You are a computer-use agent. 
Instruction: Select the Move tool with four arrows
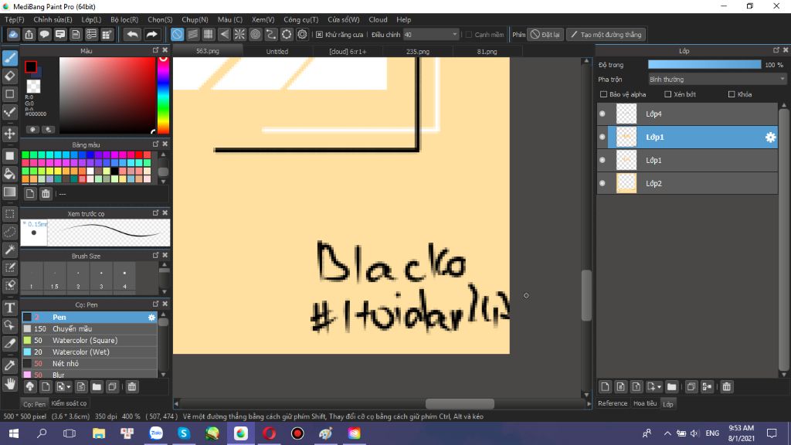tap(10, 134)
